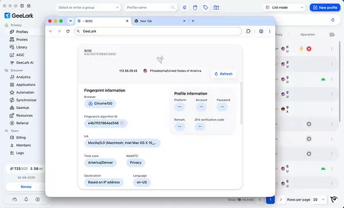The width and height of the screenshot is (344, 208).
Task: Click the New profile button
Action: click(325, 7)
